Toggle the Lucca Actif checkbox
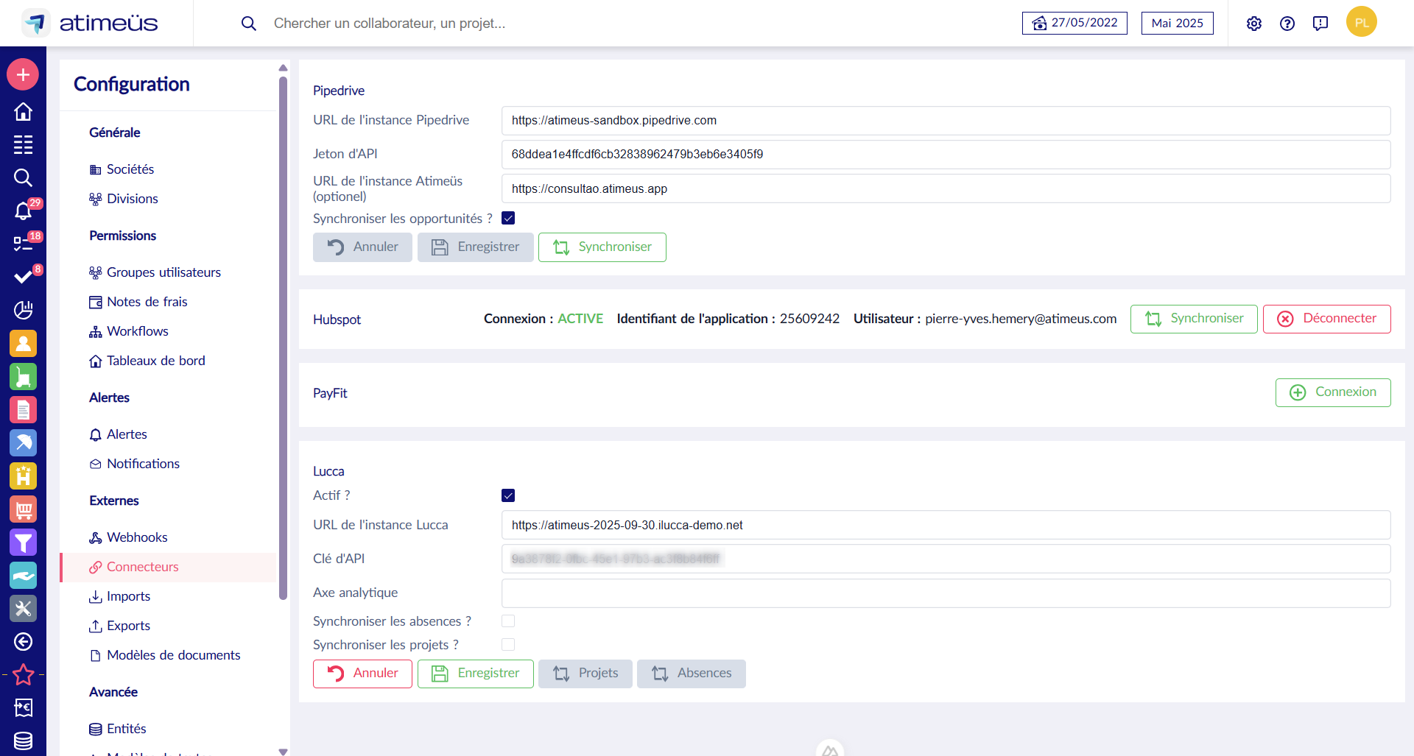Viewport: 1414px width, 756px height. pyautogui.click(x=508, y=495)
